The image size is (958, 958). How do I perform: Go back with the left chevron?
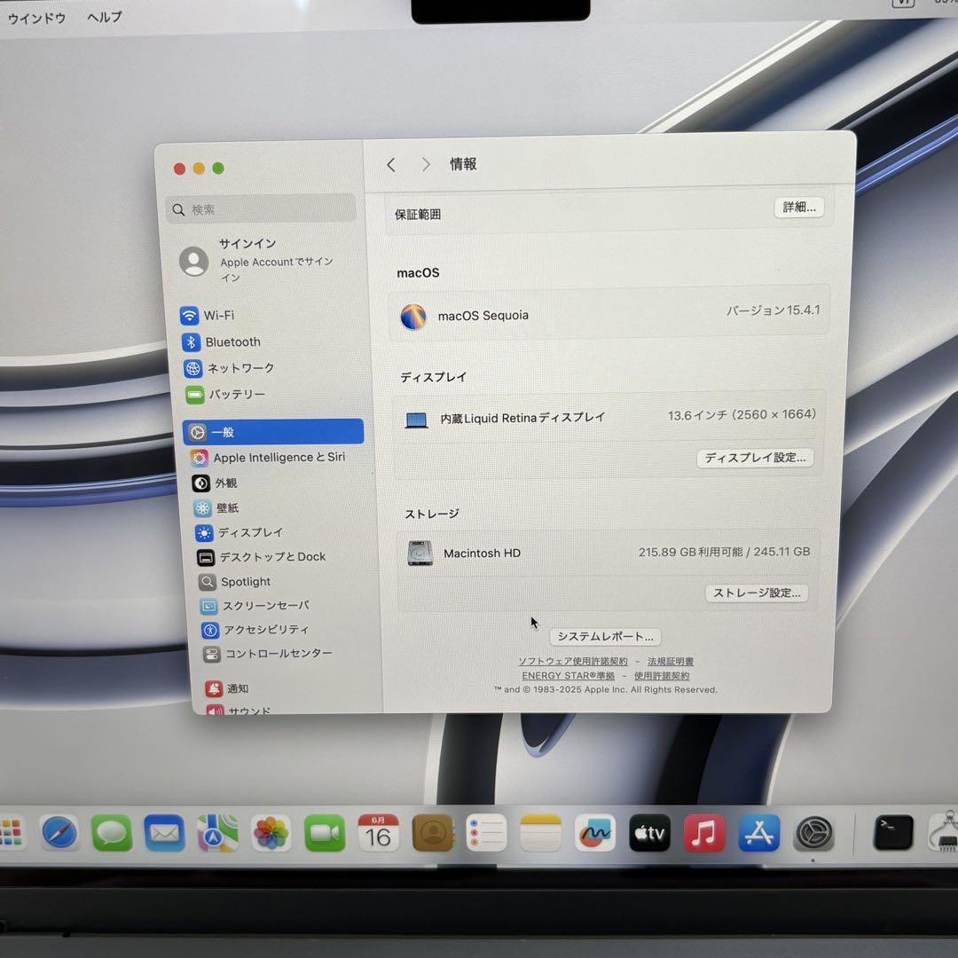[391, 165]
